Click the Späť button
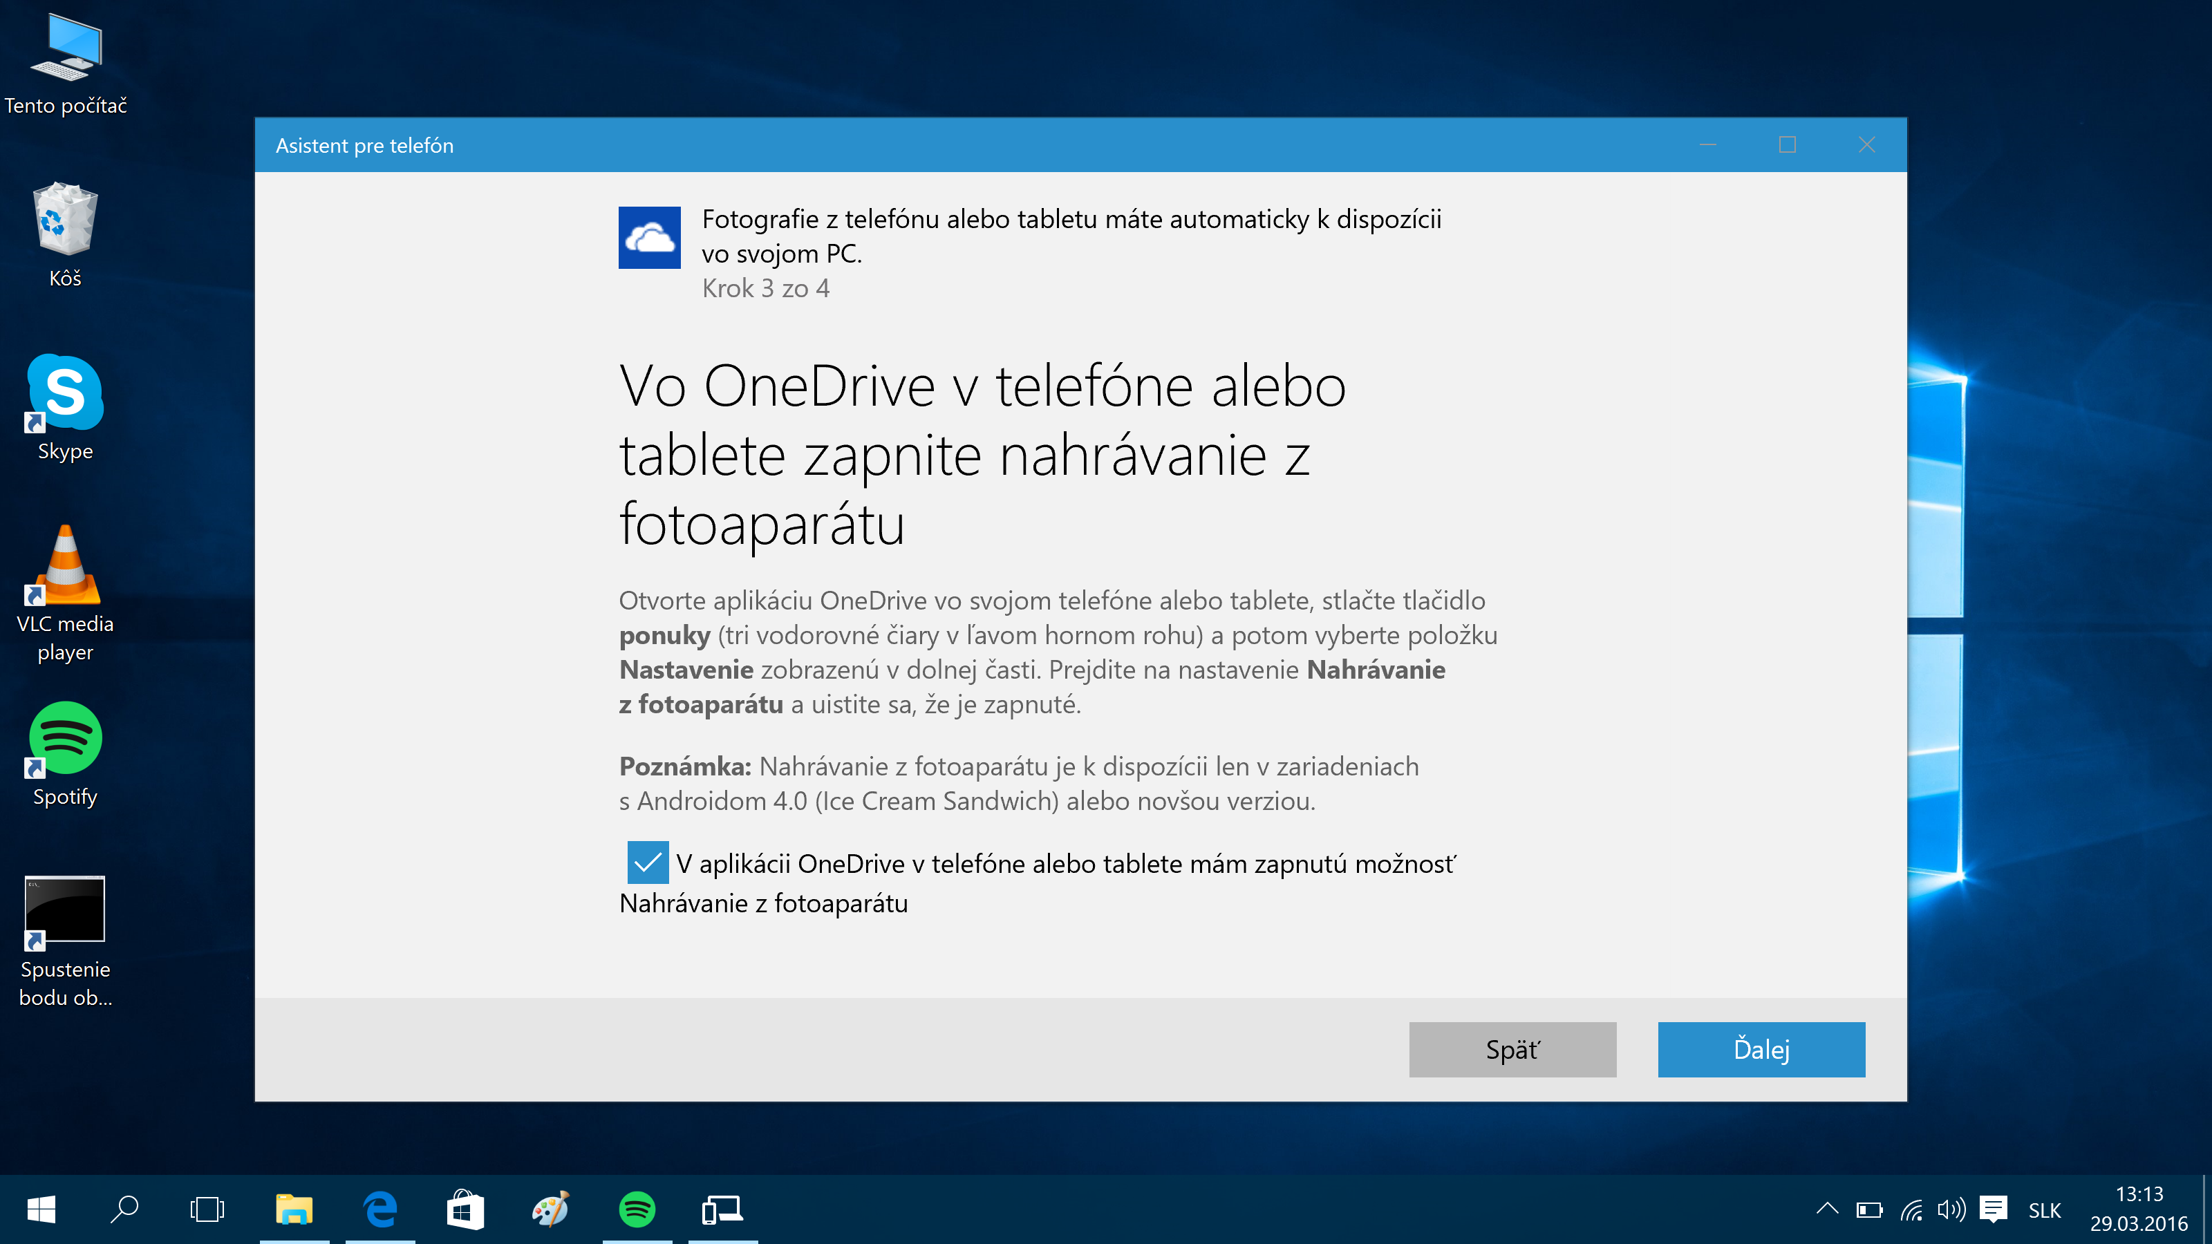Image resolution: width=2212 pixels, height=1244 pixels. (x=1512, y=1049)
